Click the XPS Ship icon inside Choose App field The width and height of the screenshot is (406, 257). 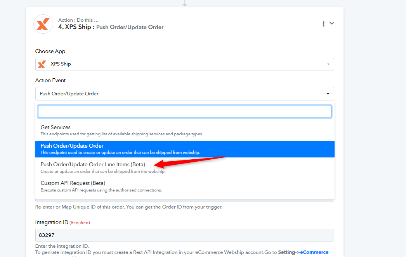(42, 64)
